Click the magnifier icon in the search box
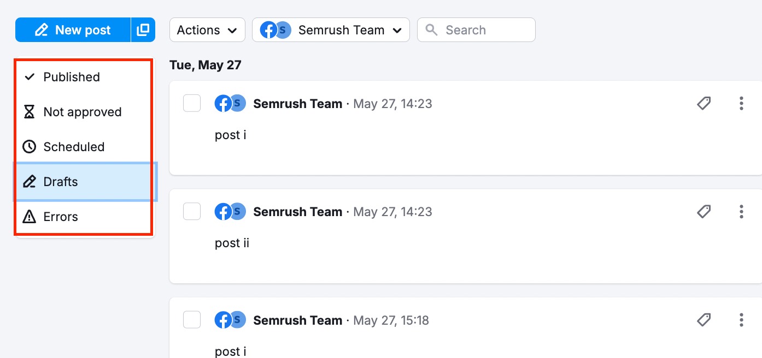Screen dimensions: 762x358 point(432,30)
